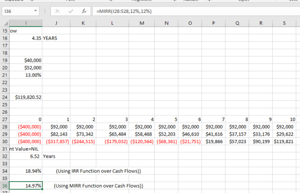Select the $41,616 cell
The image size is (300, 193).
point(214,134)
